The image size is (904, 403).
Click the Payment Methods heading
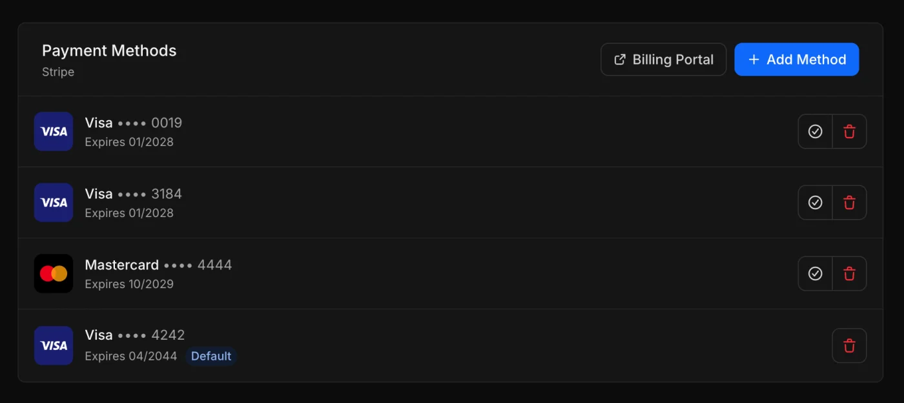pyautogui.click(x=109, y=50)
